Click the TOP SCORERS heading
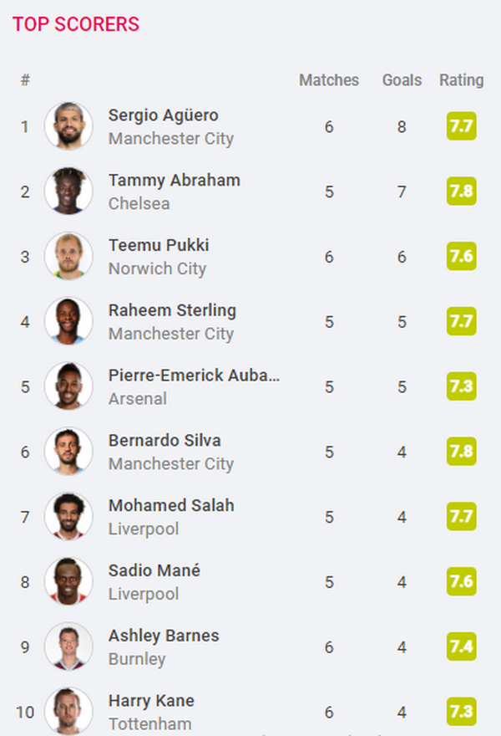The height and width of the screenshot is (736, 501). coord(76,24)
